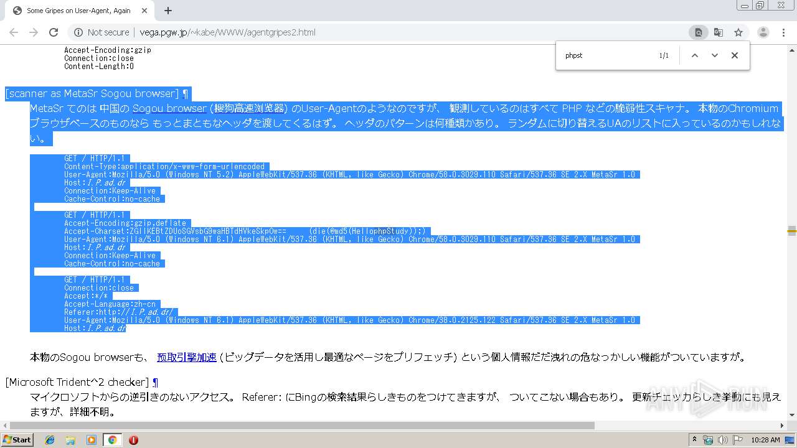Open the media player taskbar icon
This screenshot has width=797, height=448.
coord(91,440)
